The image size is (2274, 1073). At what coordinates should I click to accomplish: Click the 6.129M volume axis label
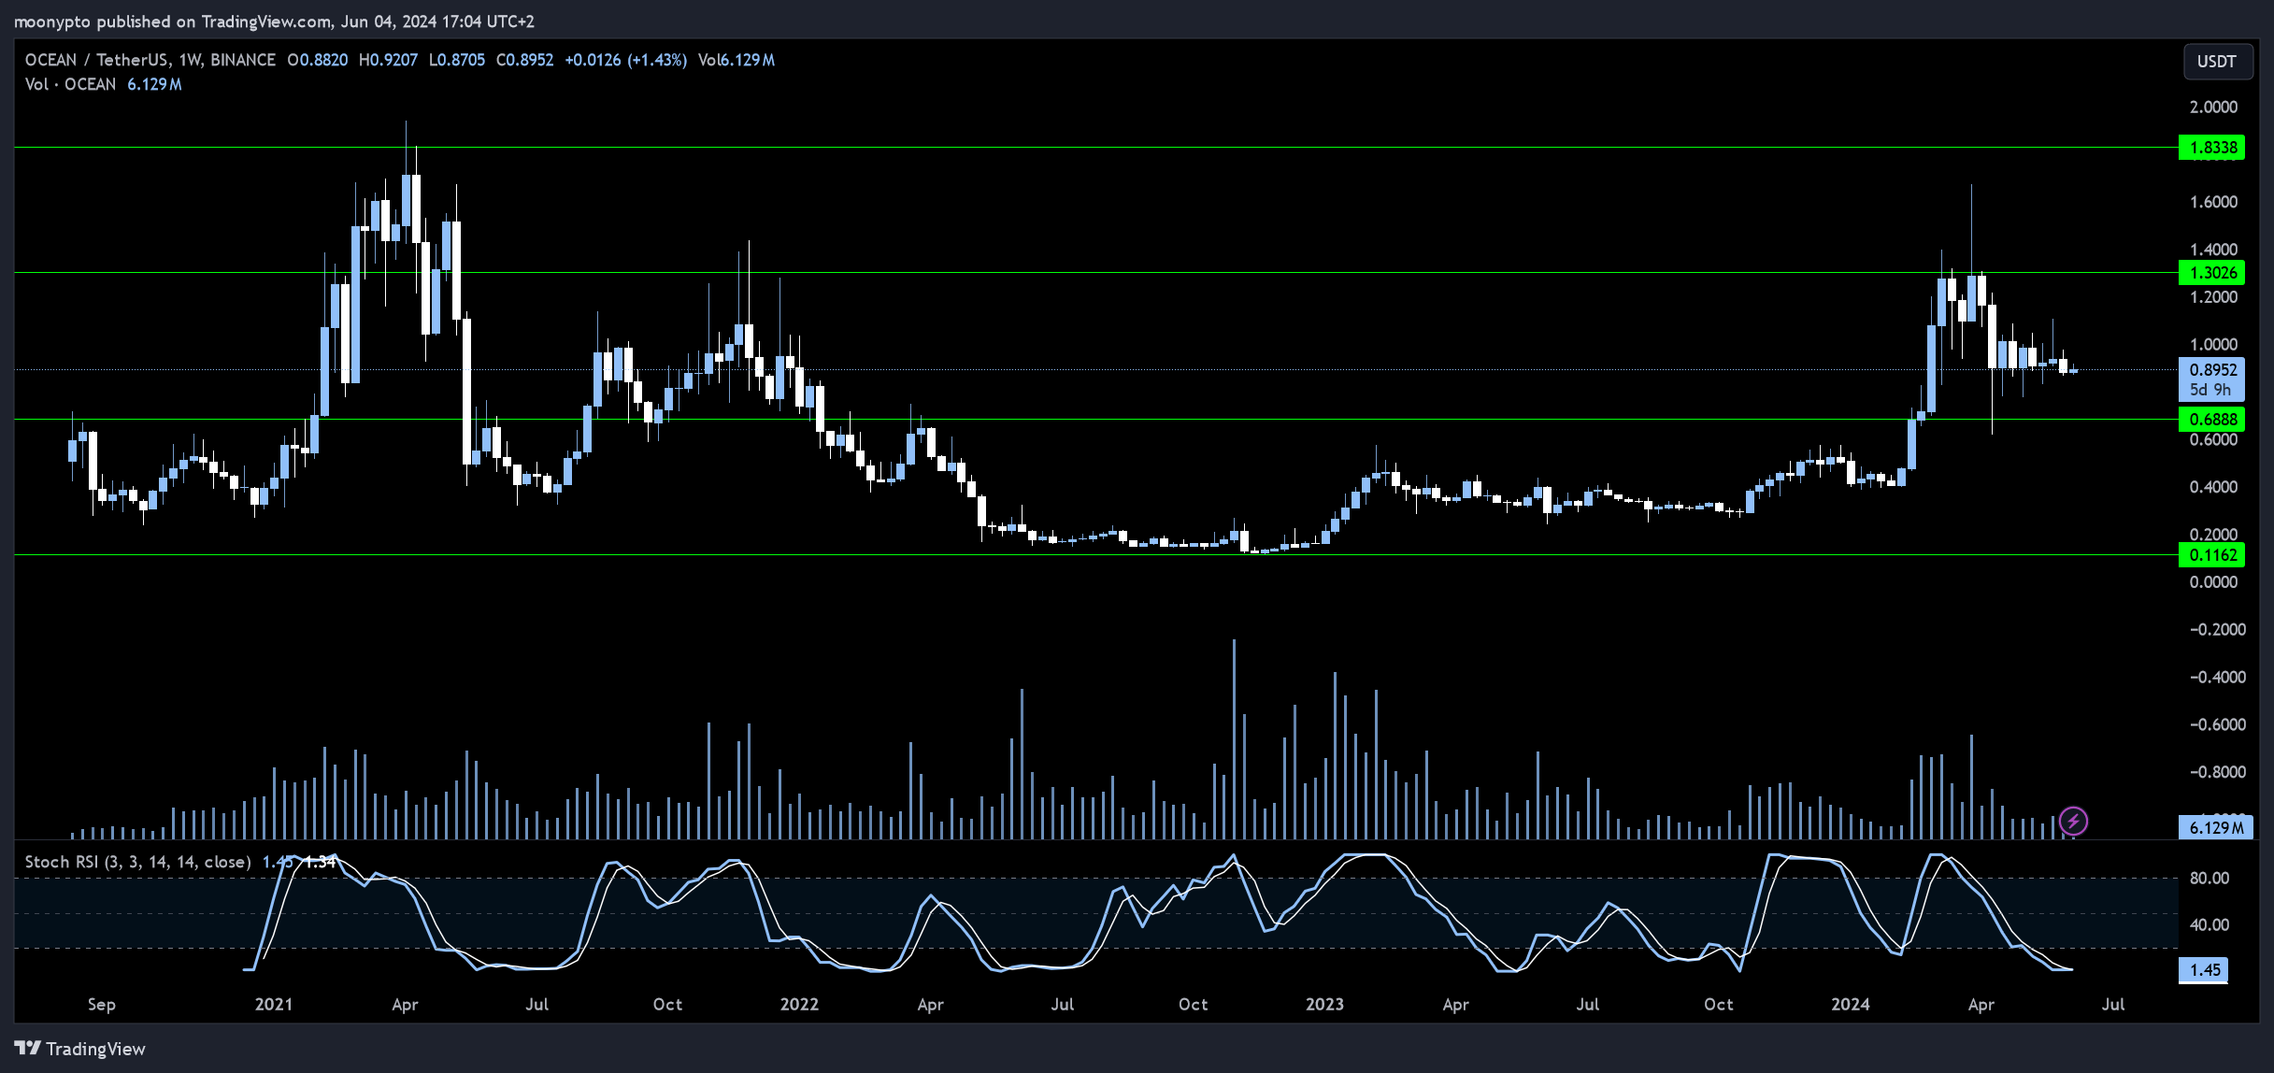pos(2214,827)
